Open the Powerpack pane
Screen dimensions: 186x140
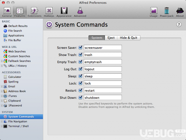pyautogui.click(x=167, y=12)
